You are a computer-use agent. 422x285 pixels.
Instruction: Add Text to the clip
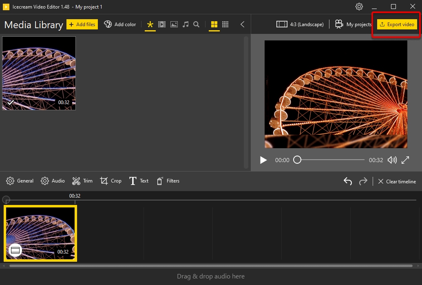click(x=139, y=181)
